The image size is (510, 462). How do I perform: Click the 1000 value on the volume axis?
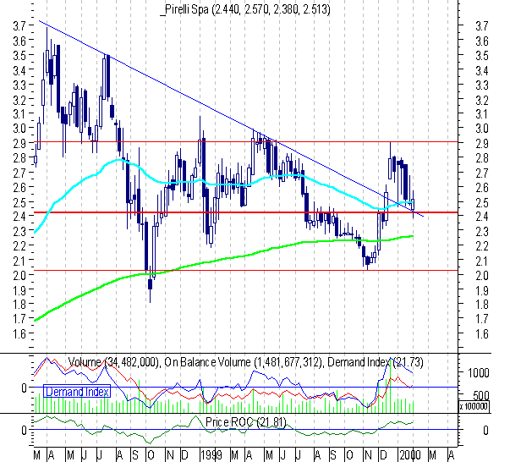(478, 373)
